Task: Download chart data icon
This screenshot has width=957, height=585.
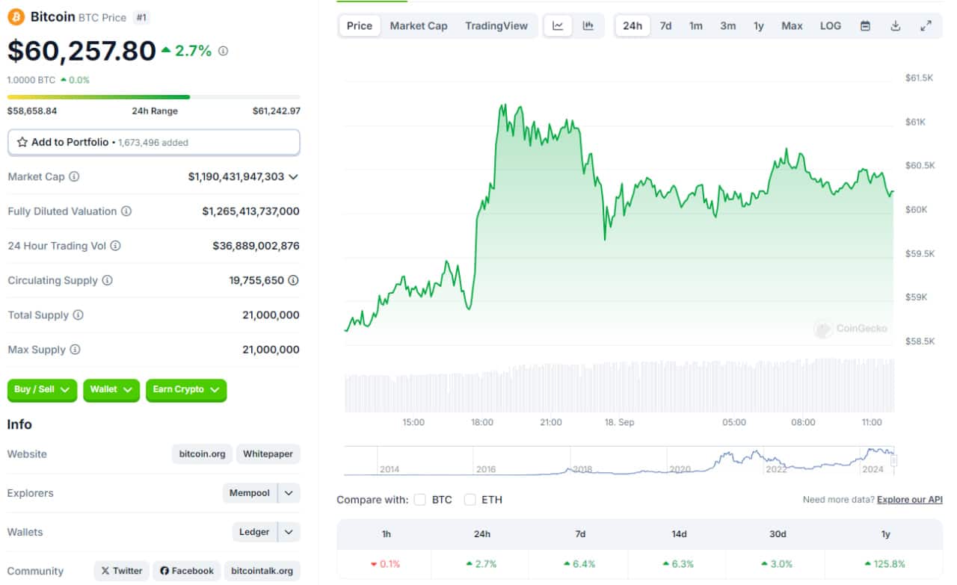Action: (896, 25)
